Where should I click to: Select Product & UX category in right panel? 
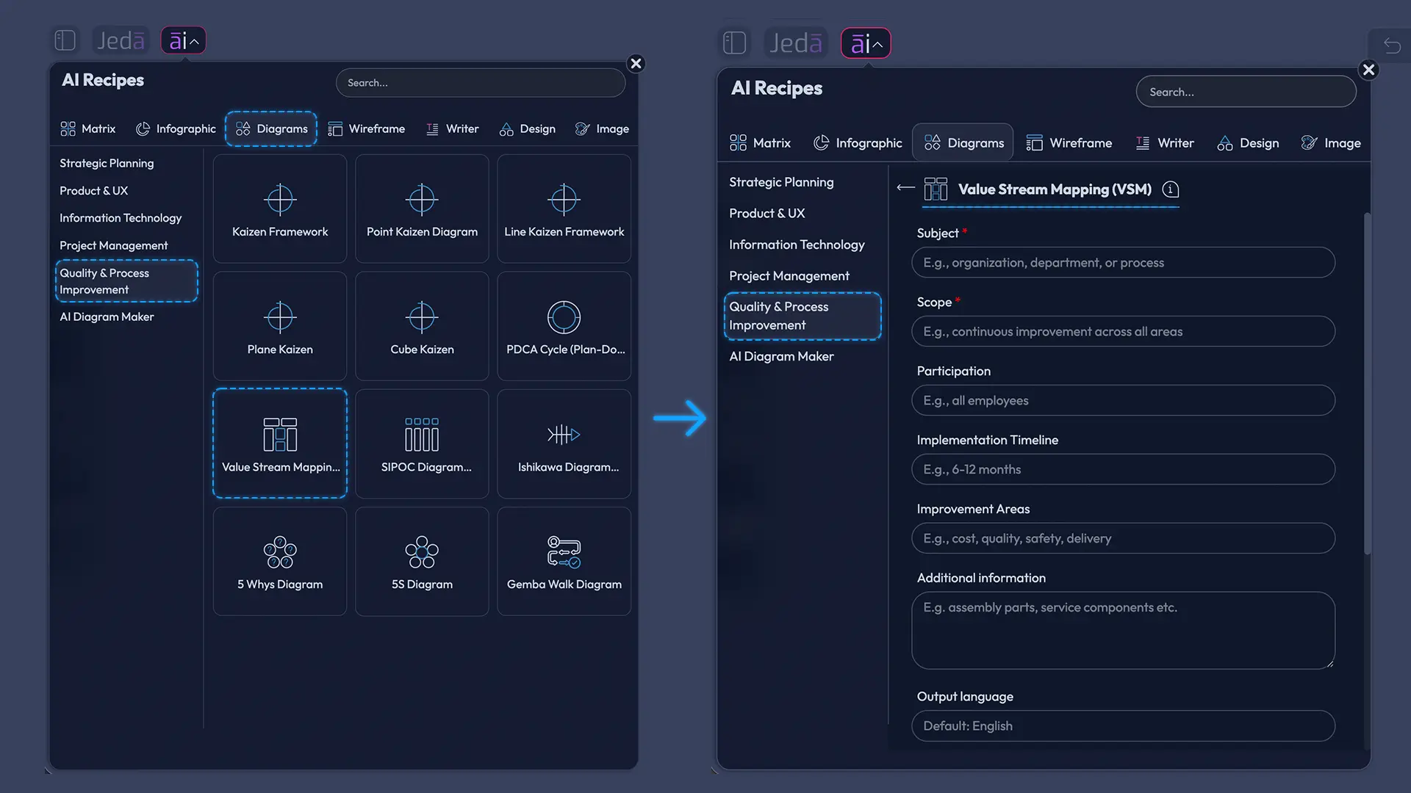[x=766, y=214]
